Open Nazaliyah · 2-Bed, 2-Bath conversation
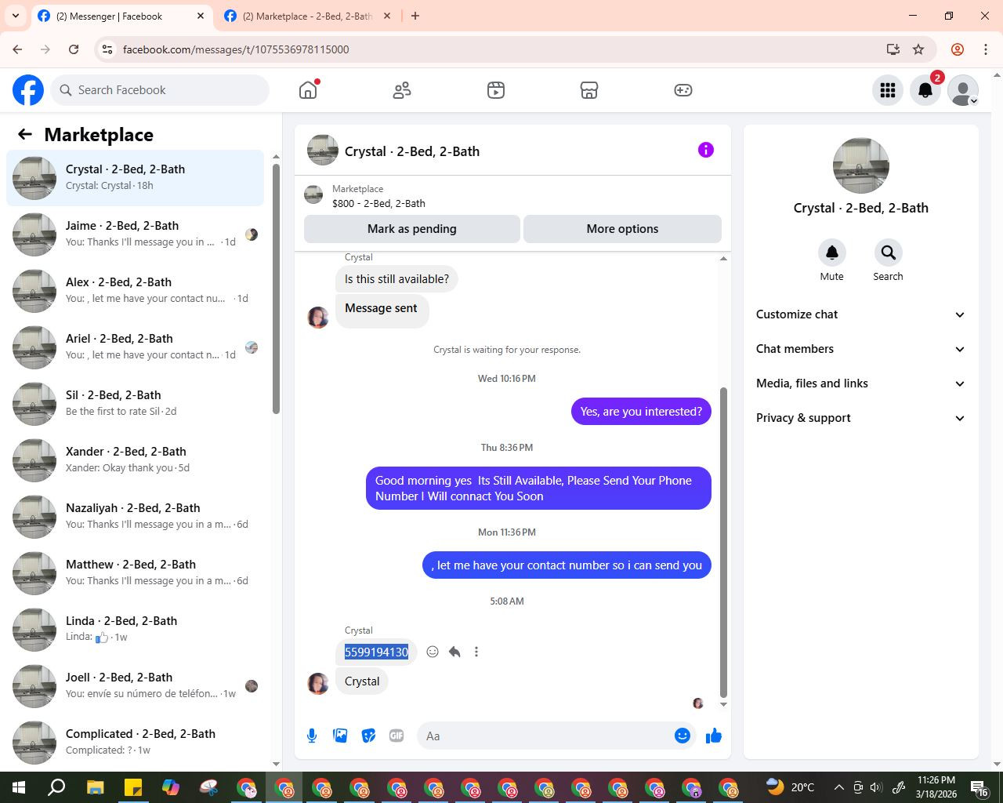Screen dimensions: 1003x803 coord(135,517)
